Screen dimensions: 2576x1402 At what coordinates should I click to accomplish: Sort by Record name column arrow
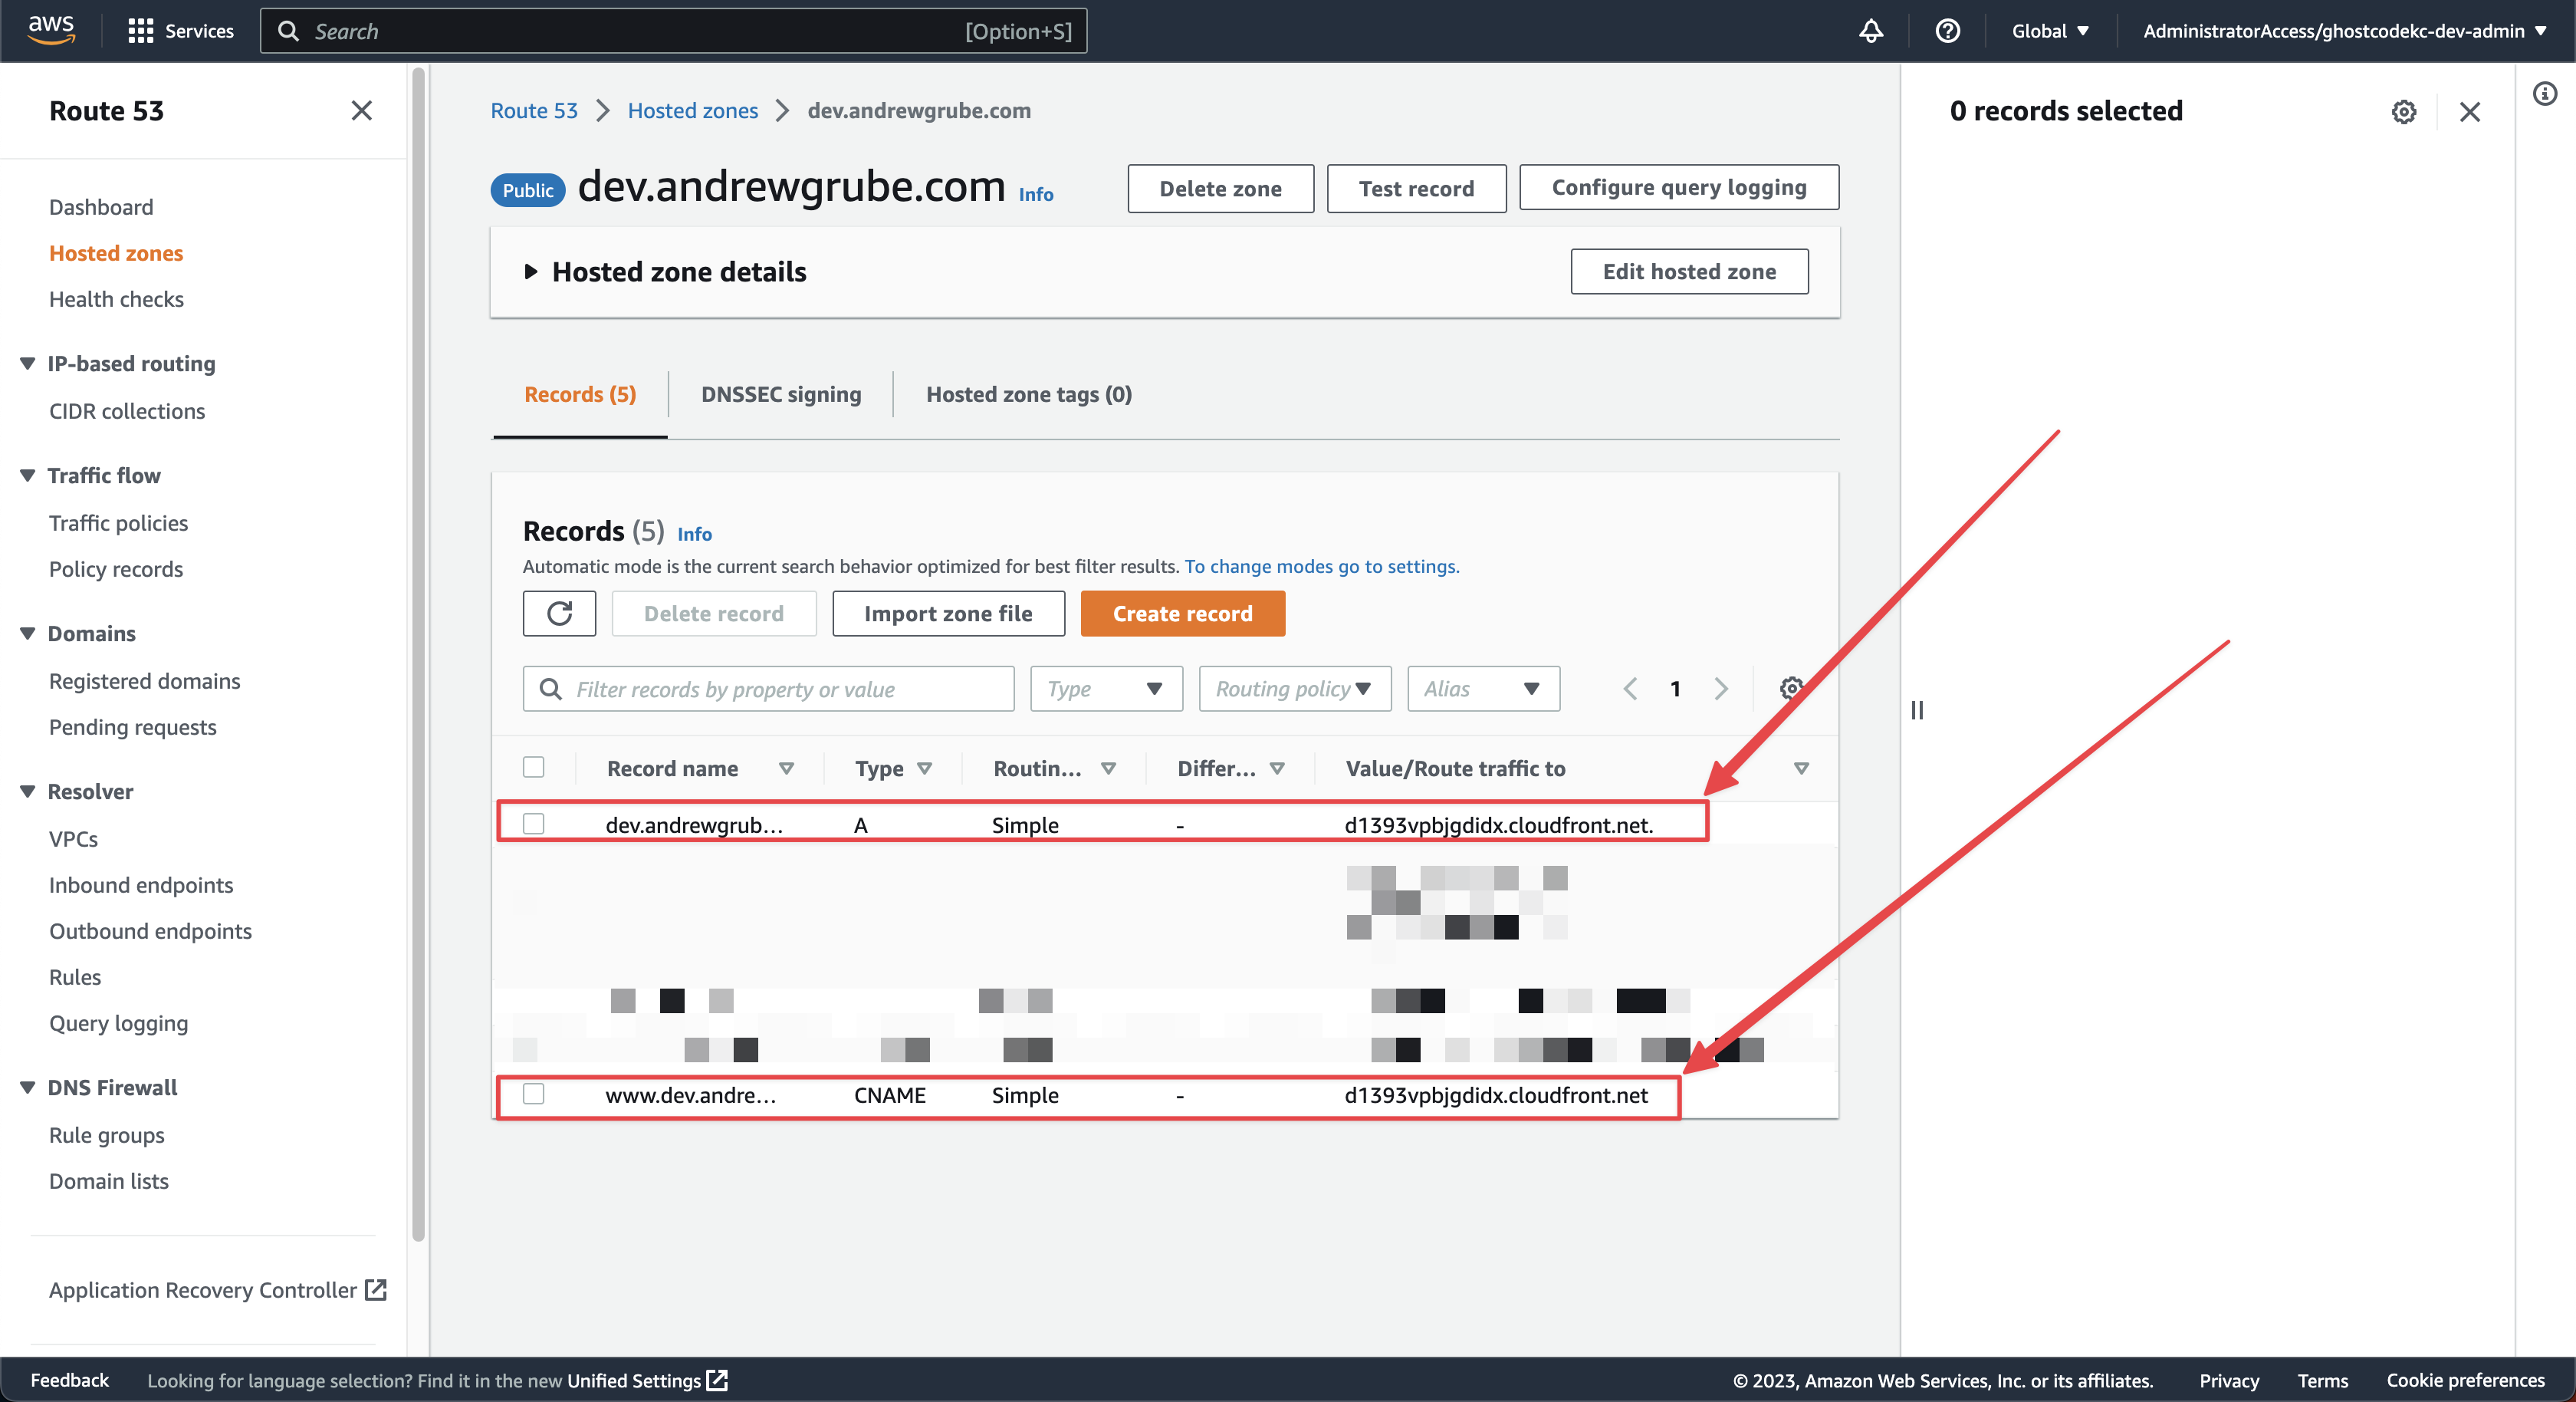click(786, 768)
